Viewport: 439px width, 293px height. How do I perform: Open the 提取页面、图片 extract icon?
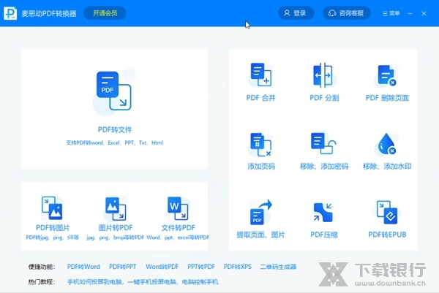coord(260,212)
